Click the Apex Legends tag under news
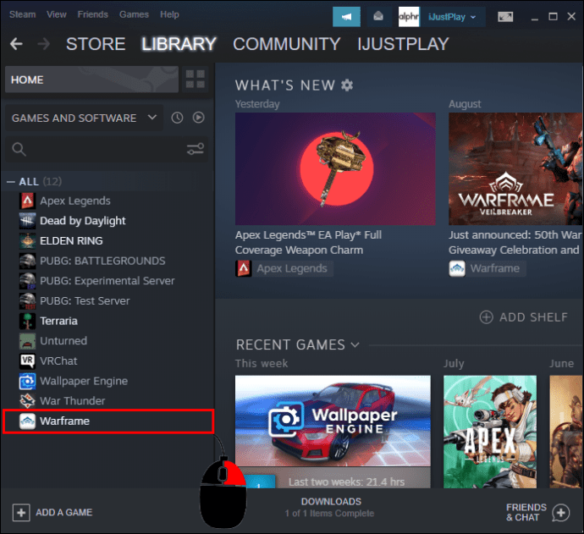This screenshot has width=584, height=534. pos(284,268)
